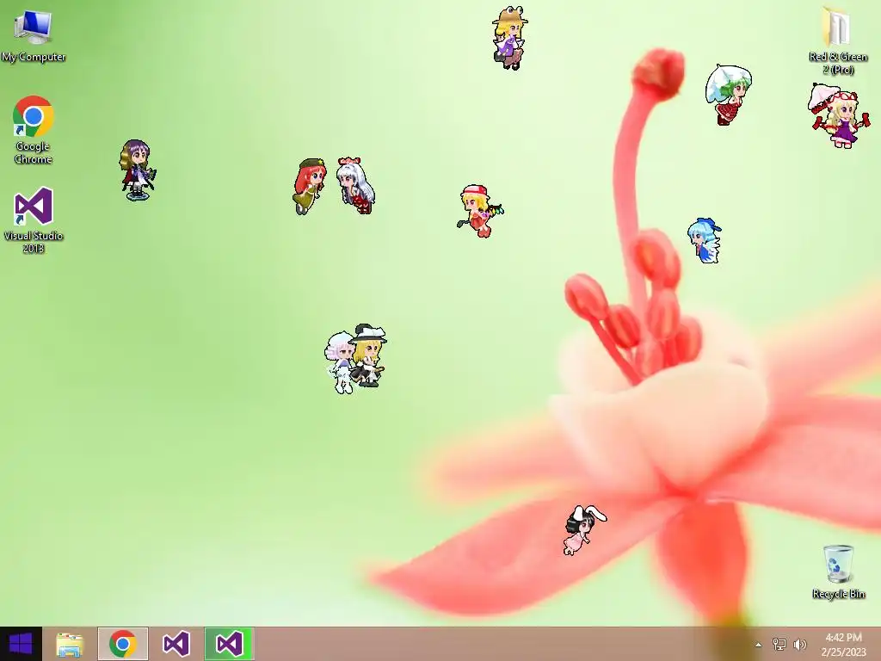
Task: Open the volume speaker tray icon
Action: pos(799,644)
